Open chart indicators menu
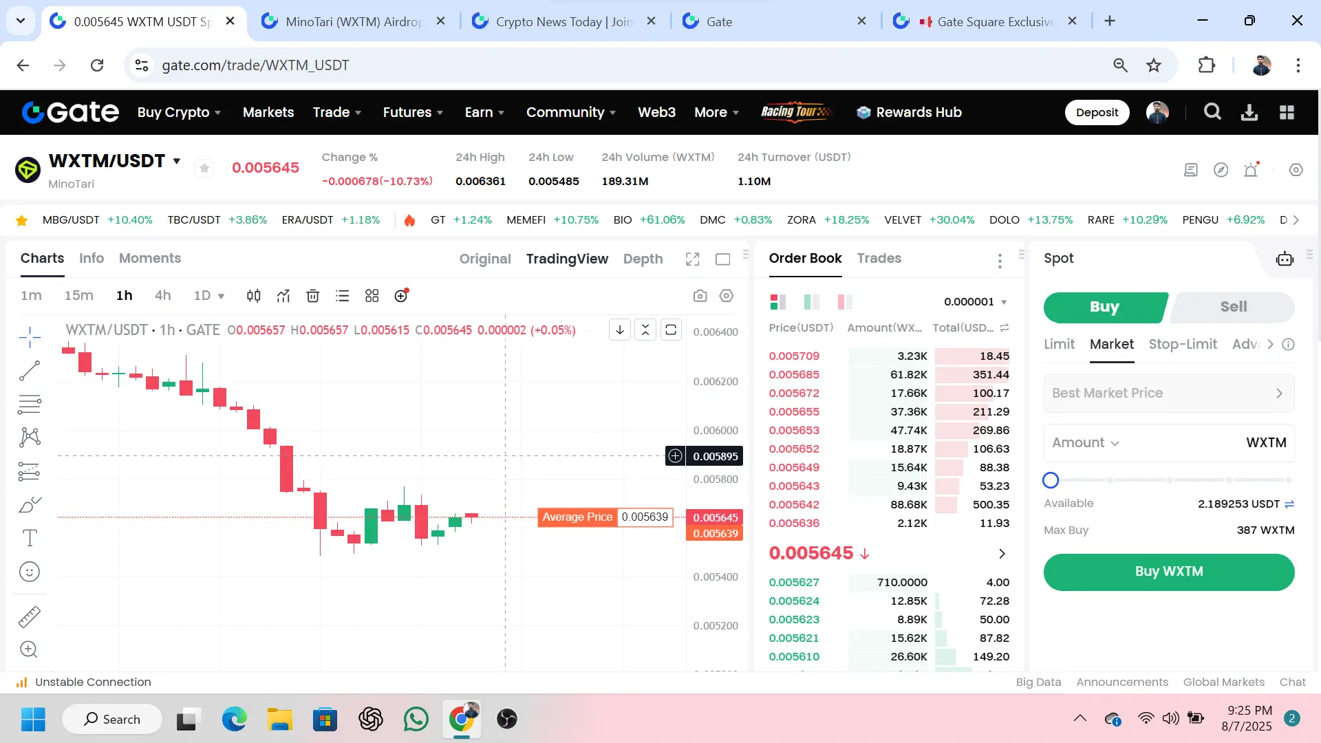 pos(283,296)
